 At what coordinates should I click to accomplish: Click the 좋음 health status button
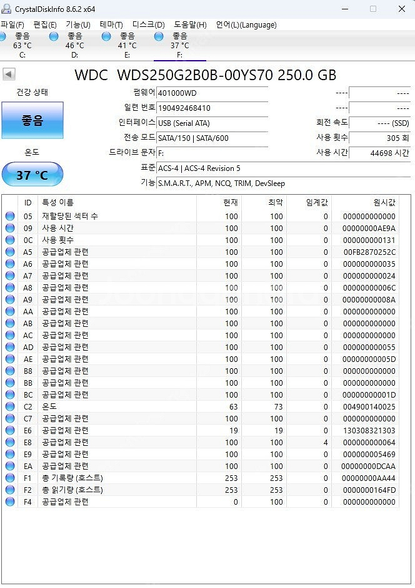click(32, 120)
